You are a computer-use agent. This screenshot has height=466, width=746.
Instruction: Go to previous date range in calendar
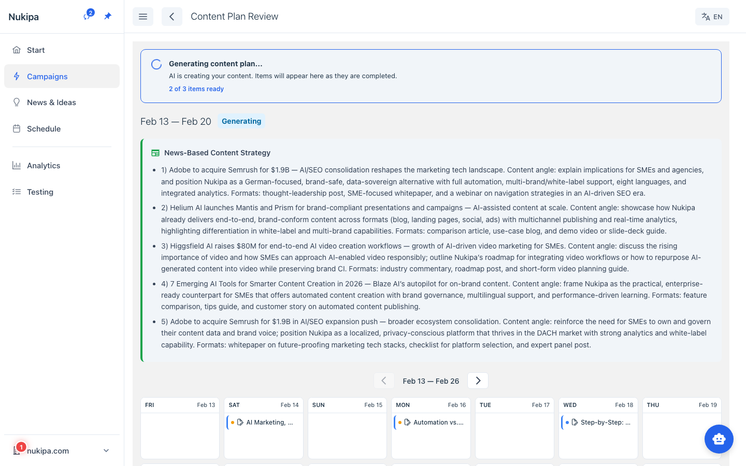384,381
